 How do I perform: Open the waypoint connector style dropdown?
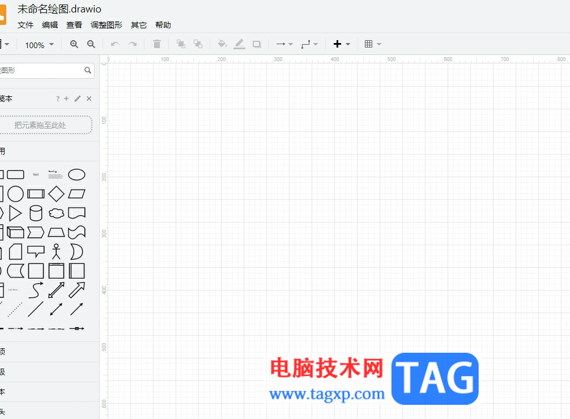coord(309,44)
